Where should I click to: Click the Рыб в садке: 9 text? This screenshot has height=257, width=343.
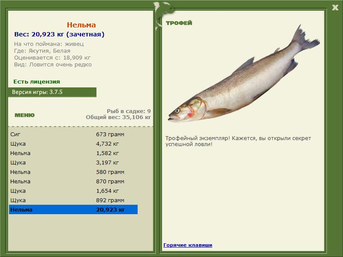pos(129,111)
